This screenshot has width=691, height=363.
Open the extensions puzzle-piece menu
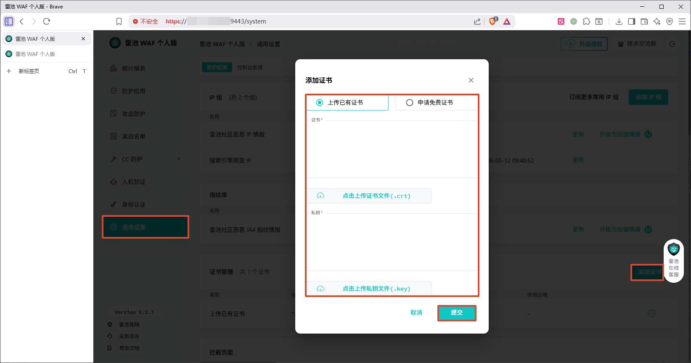pyautogui.click(x=586, y=21)
